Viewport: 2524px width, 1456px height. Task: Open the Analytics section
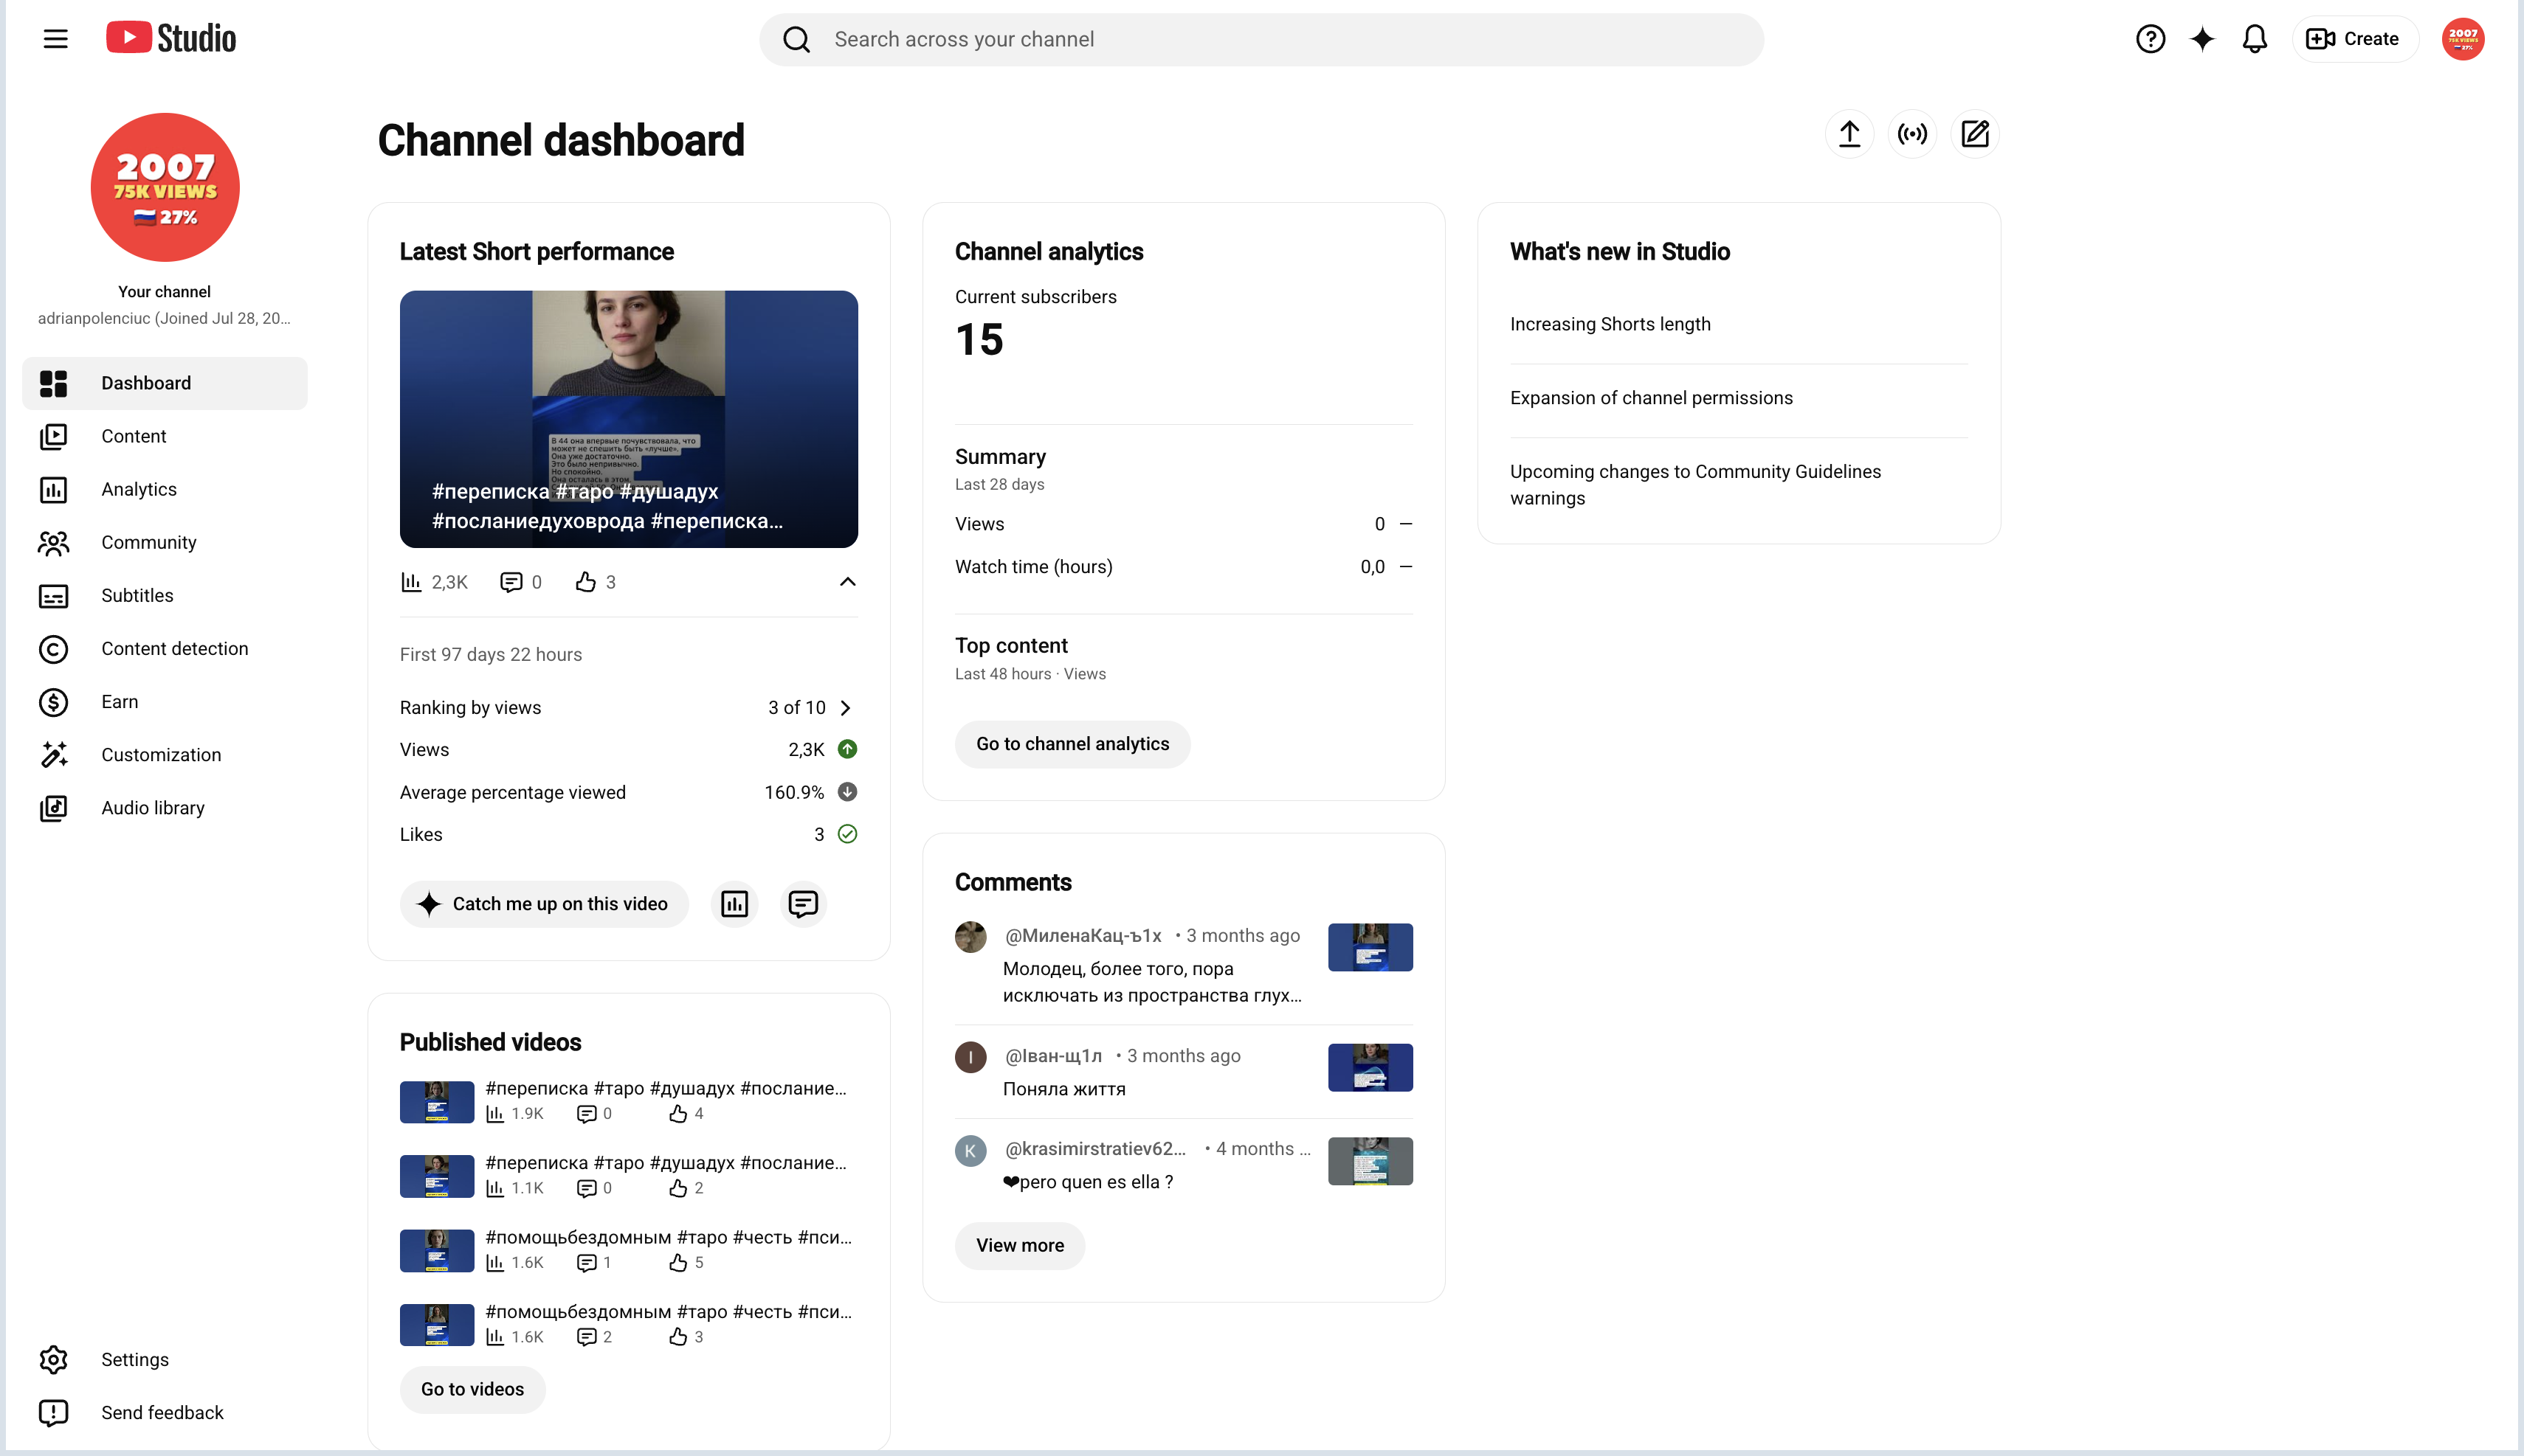(x=165, y=489)
